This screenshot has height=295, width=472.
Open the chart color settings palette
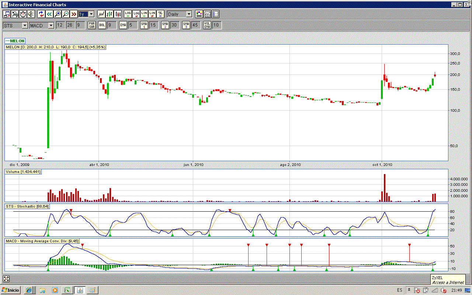(x=199, y=14)
